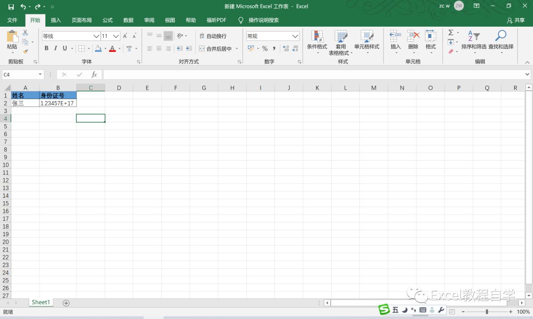Click the formula bar input field

pos(314,74)
